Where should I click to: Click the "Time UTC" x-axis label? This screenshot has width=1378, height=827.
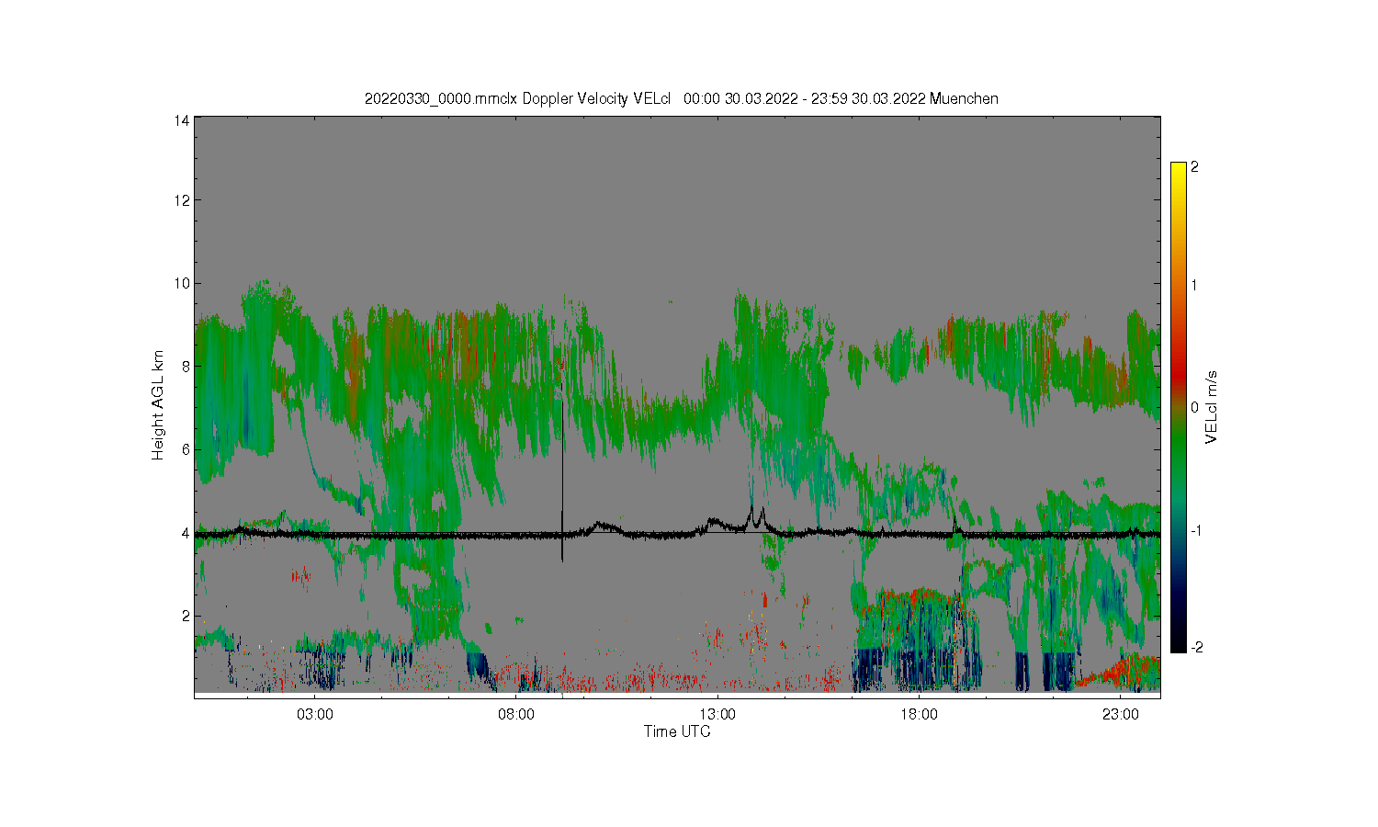pyautogui.click(x=677, y=731)
